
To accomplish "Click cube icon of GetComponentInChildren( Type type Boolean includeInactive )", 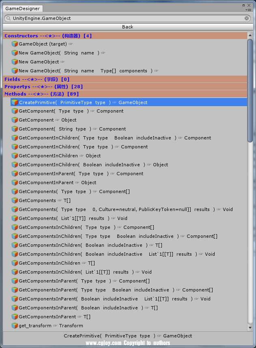I will tap(15, 138).
